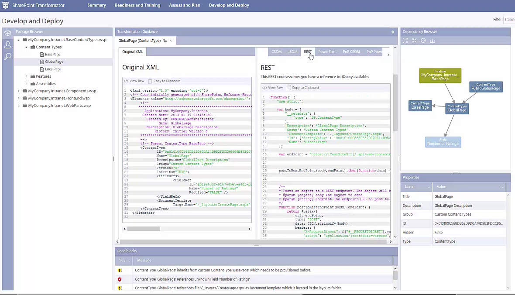
Task: Click View Raw above Original XML
Action: 134,81
